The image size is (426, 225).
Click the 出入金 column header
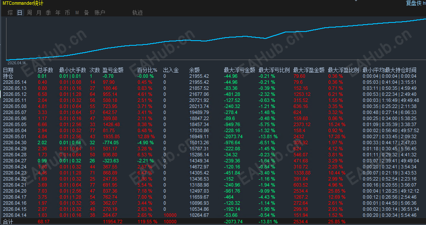pos(171,70)
